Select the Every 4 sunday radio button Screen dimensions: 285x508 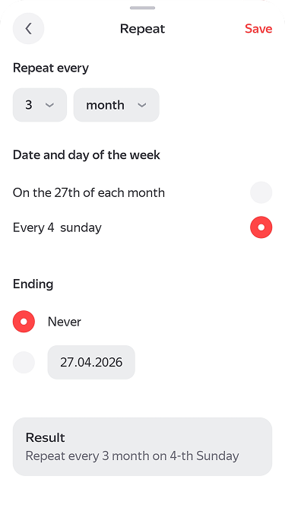click(x=261, y=227)
